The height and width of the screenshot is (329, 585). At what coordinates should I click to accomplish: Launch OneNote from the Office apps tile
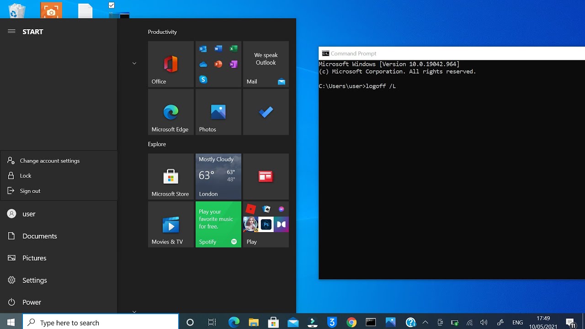tap(234, 64)
